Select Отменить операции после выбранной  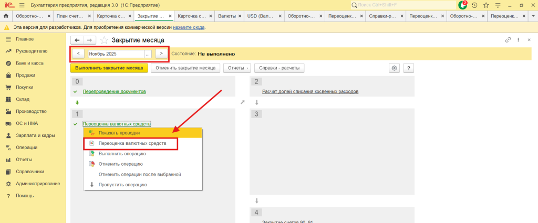[x=143, y=174]
